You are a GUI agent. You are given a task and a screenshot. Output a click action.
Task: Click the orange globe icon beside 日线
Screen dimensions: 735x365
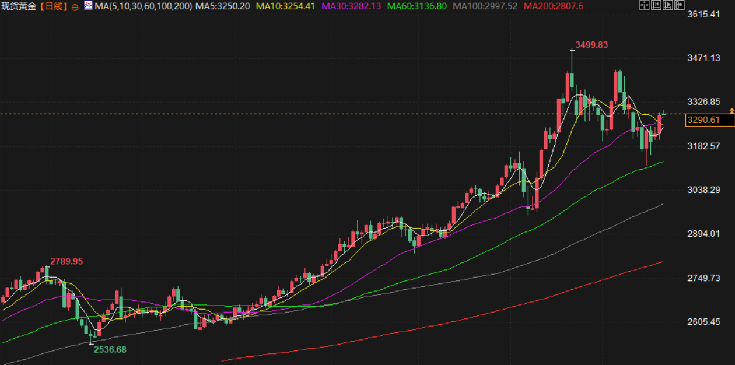pos(75,7)
